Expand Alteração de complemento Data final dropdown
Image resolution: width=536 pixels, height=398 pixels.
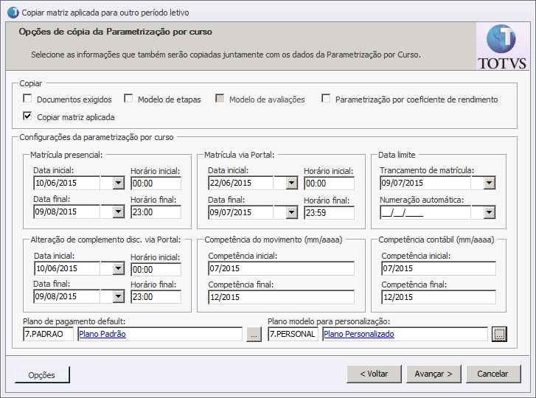118,296
